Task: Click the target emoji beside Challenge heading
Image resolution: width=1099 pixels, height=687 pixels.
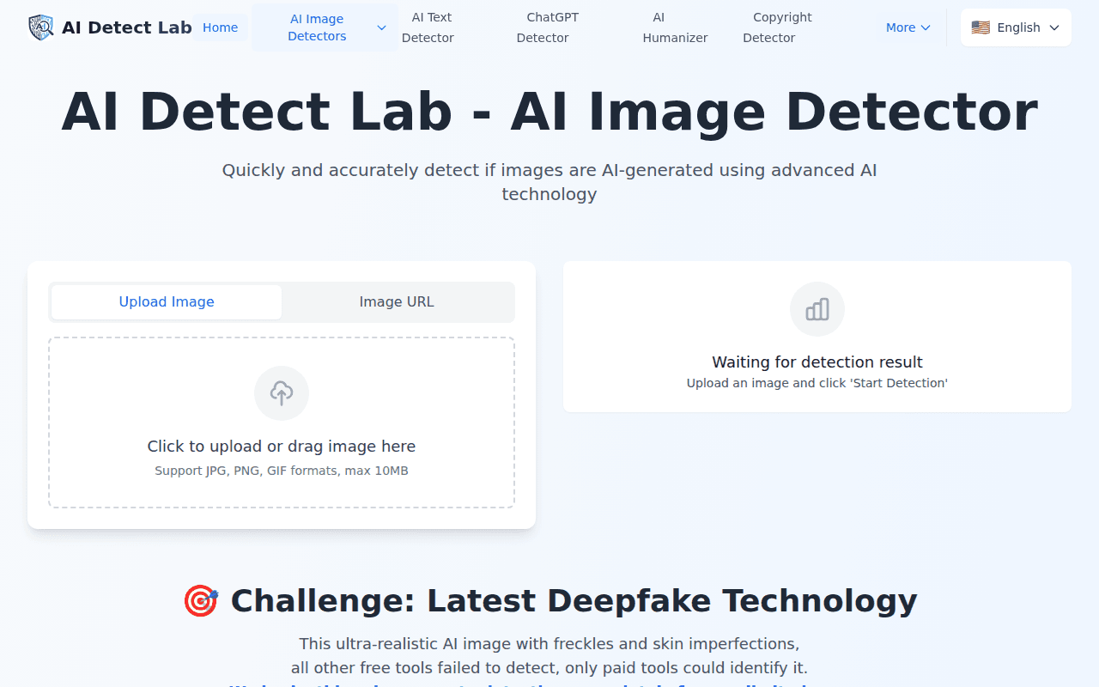Action: click(201, 600)
